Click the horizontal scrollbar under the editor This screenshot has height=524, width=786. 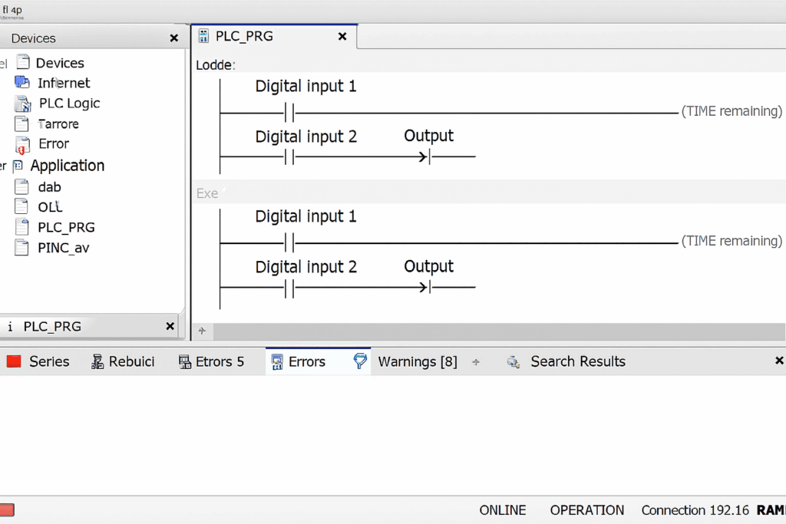point(499,331)
